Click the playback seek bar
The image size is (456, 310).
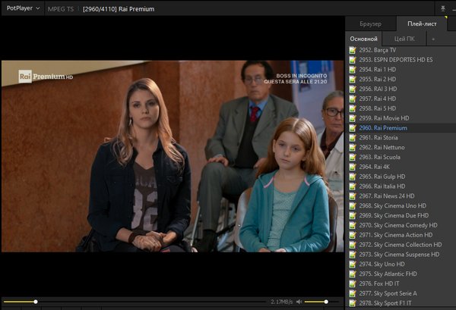pyautogui.click(x=152, y=302)
